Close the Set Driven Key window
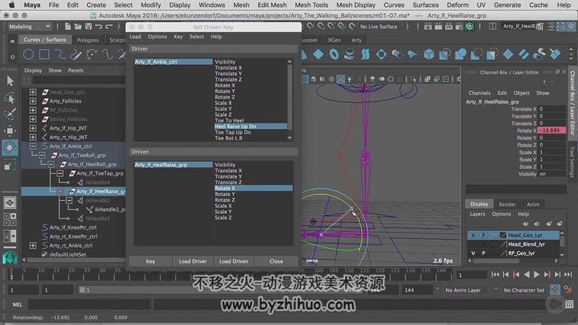 coord(276,261)
